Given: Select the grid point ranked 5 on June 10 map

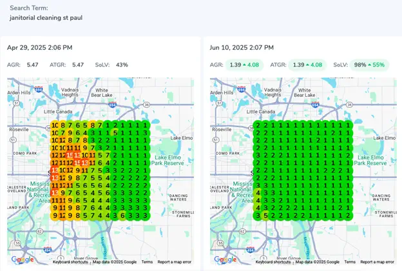Looking at the screenshot, I should click(x=265, y=216).
